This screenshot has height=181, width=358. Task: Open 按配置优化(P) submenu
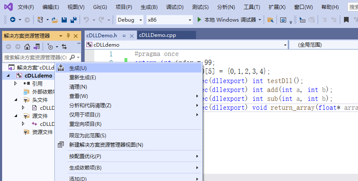coord(129,156)
